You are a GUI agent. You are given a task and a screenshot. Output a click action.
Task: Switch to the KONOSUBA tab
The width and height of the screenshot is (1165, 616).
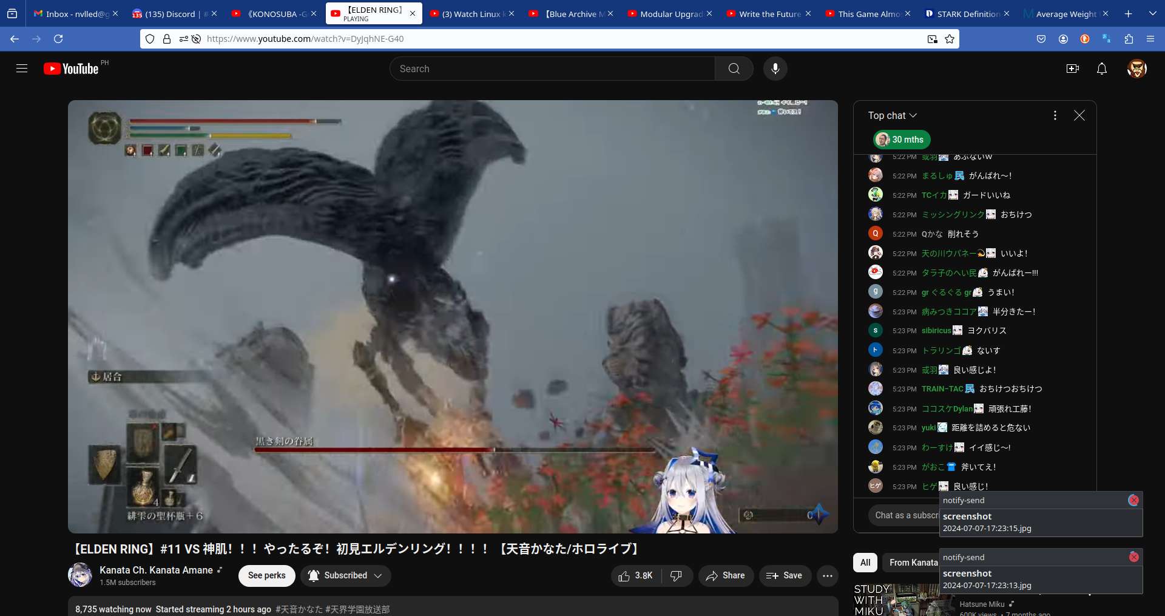coord(274,13)
